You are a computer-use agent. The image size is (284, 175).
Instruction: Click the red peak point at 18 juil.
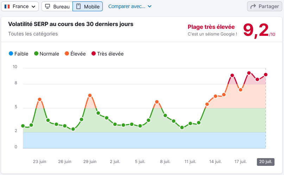pos(249,73)
